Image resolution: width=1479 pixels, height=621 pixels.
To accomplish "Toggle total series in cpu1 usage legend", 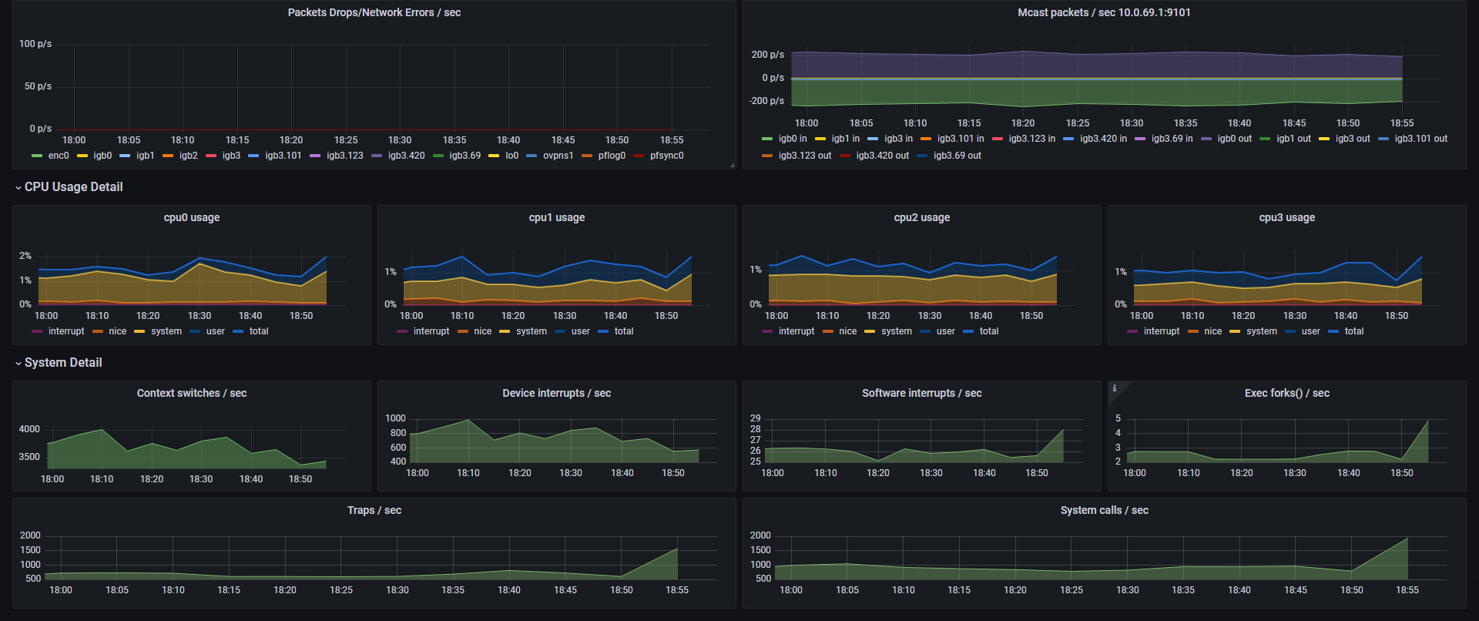I will pos(624,331).
